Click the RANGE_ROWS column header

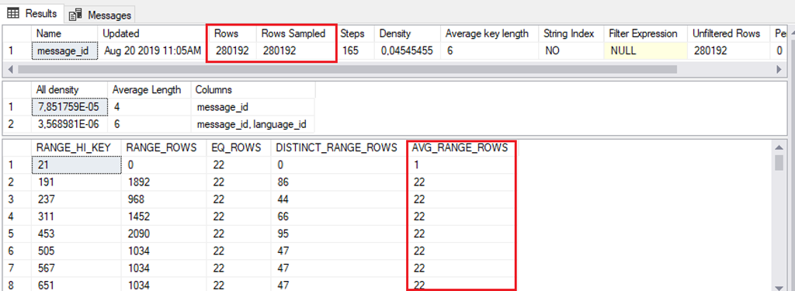point(165,147)
